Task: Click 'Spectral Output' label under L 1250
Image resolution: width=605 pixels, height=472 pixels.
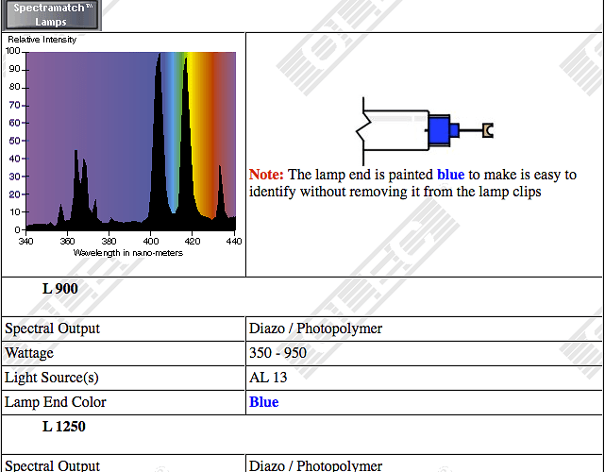Action: click(x=52, y=465)
